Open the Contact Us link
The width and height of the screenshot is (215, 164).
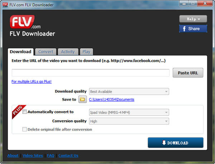pyautogui.click(x=68, y=156)
